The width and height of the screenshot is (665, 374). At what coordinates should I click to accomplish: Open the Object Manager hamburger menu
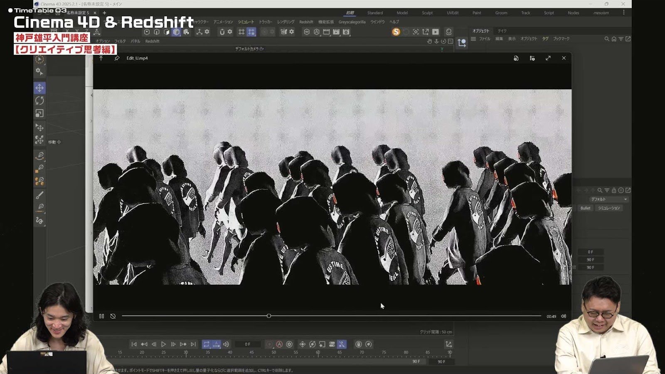click(473, 38)
